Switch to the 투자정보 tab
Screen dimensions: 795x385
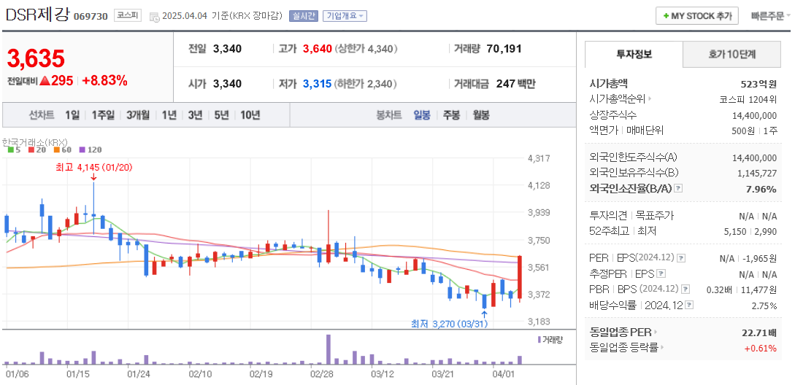pyautogui.click(x=634, y=54)
